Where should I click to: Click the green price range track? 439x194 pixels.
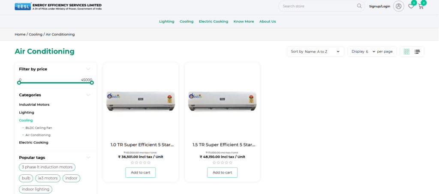(x=55, y=83)
